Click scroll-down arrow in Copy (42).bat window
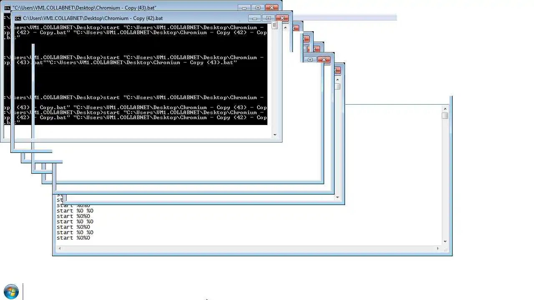The width and height of the screenshot is (534, 300). 275,135
